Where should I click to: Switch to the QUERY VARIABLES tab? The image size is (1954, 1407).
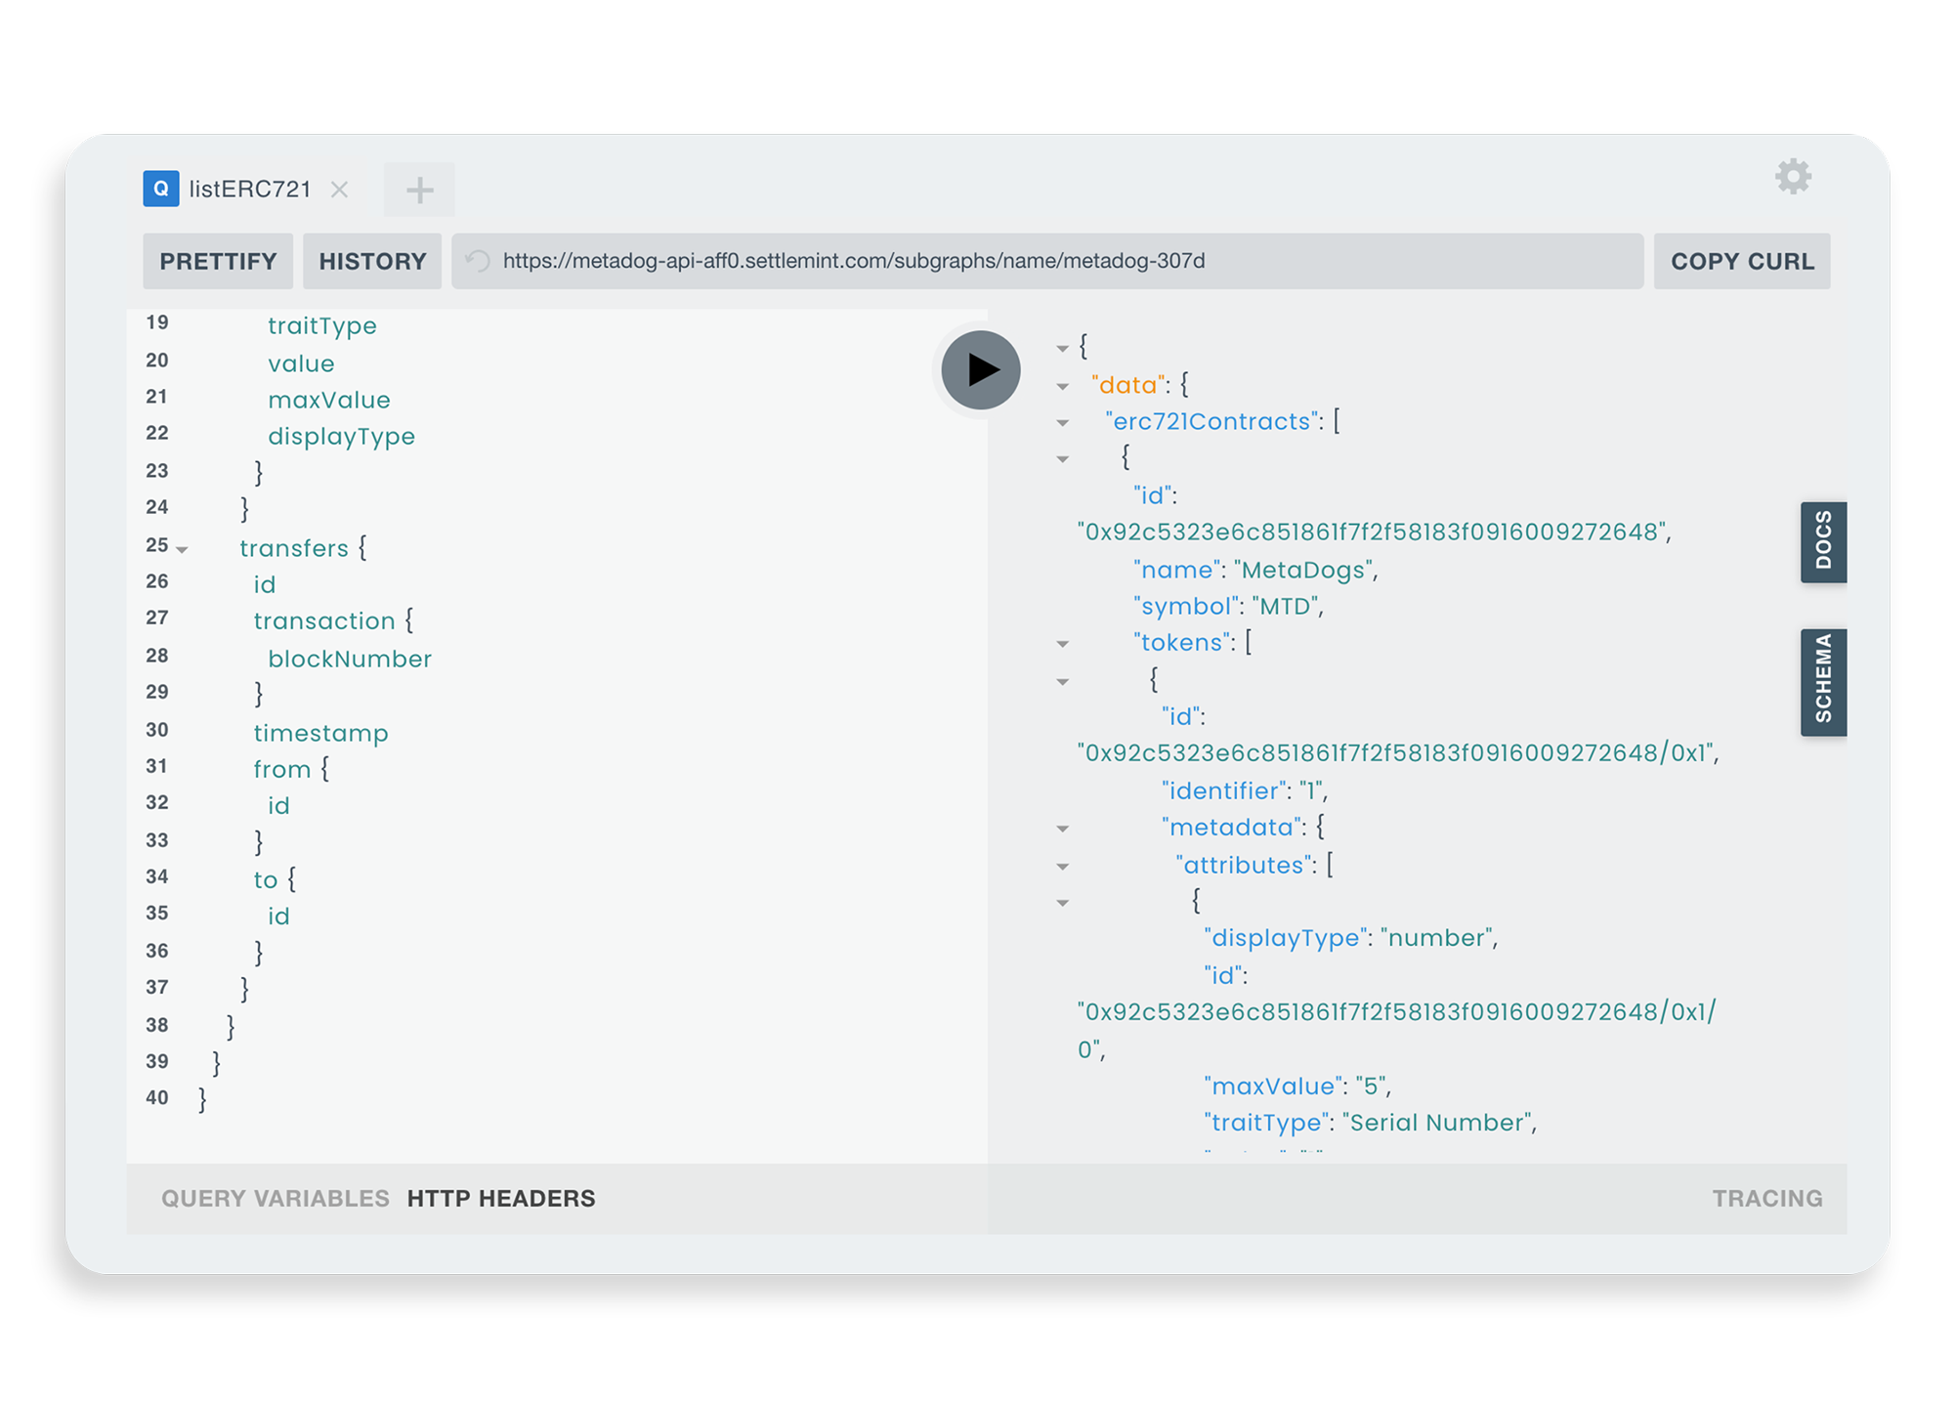tap(275, 1198)
